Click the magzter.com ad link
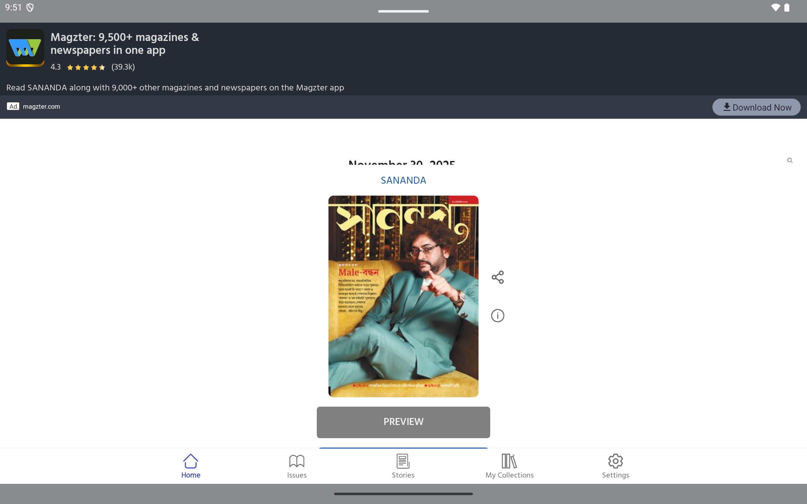This screenshot has width=807, height=504. click(x=41, y=107)
